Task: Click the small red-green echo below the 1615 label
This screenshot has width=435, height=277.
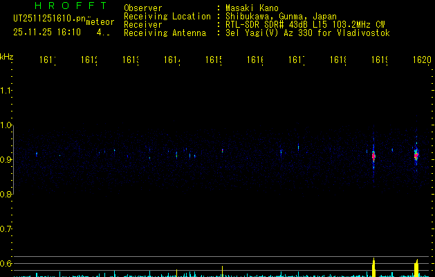Action: point(222,151)
